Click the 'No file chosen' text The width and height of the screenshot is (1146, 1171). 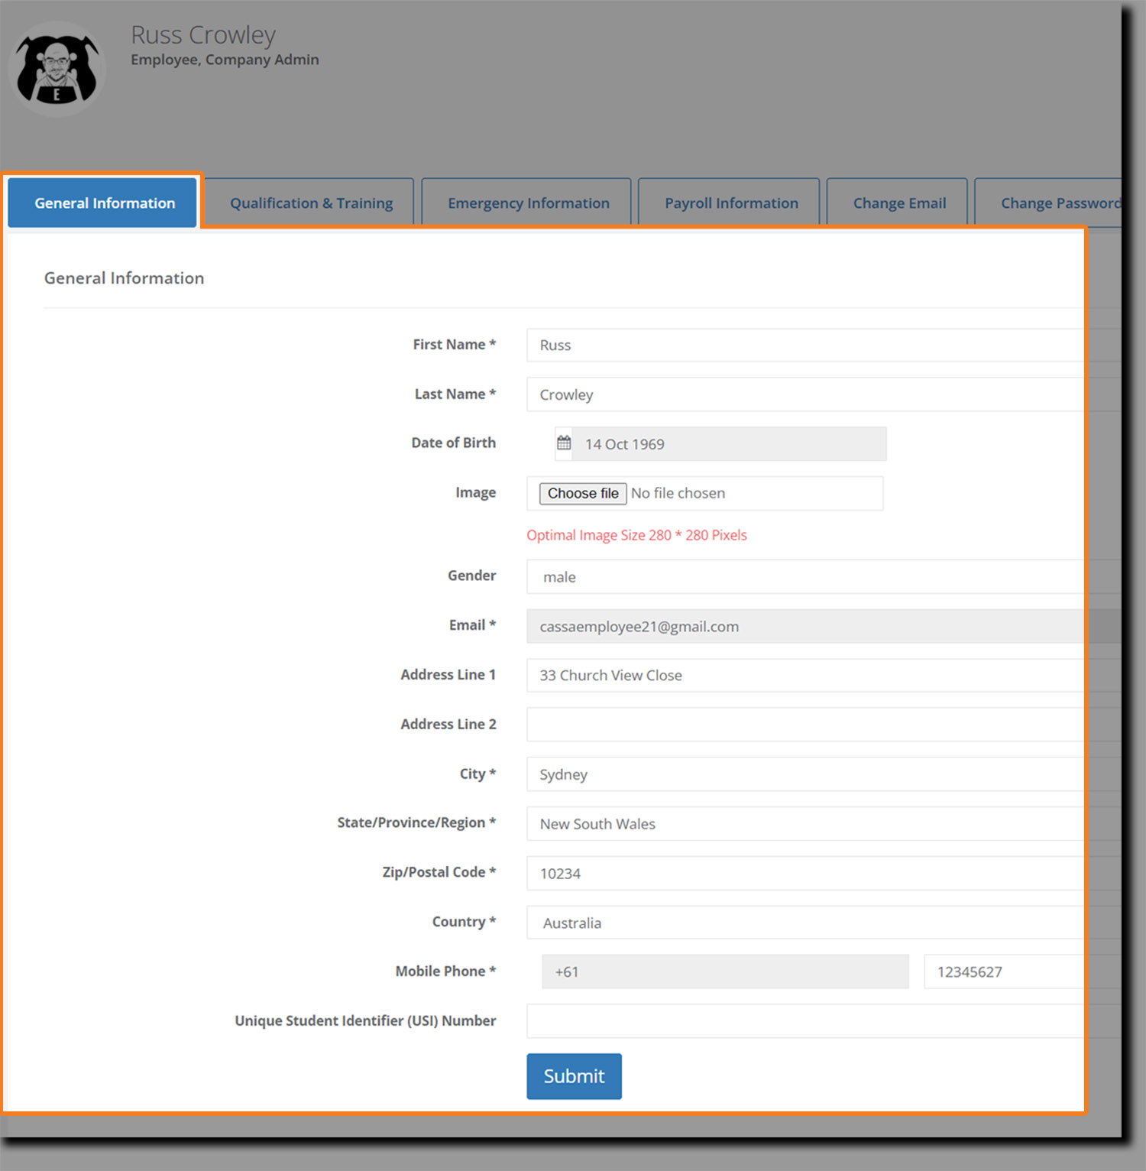coord(678,494)
